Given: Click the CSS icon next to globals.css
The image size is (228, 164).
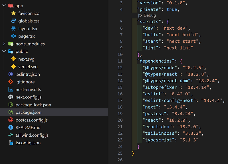Looking at the screenshot, I should click(x=13, y=21).
